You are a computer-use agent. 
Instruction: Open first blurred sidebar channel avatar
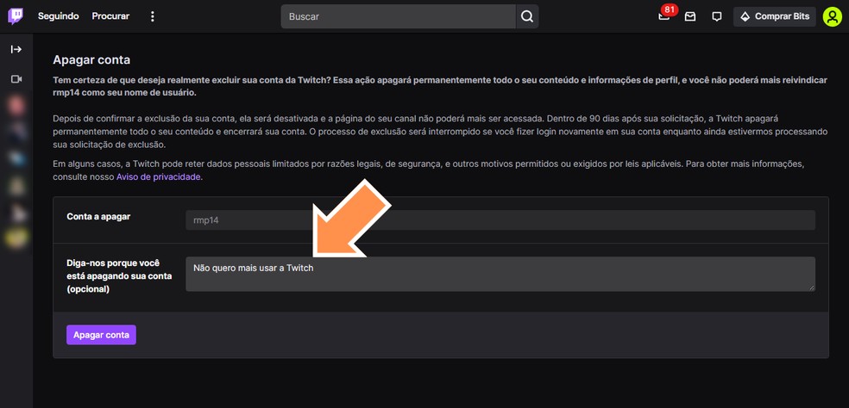coord(16,105)
